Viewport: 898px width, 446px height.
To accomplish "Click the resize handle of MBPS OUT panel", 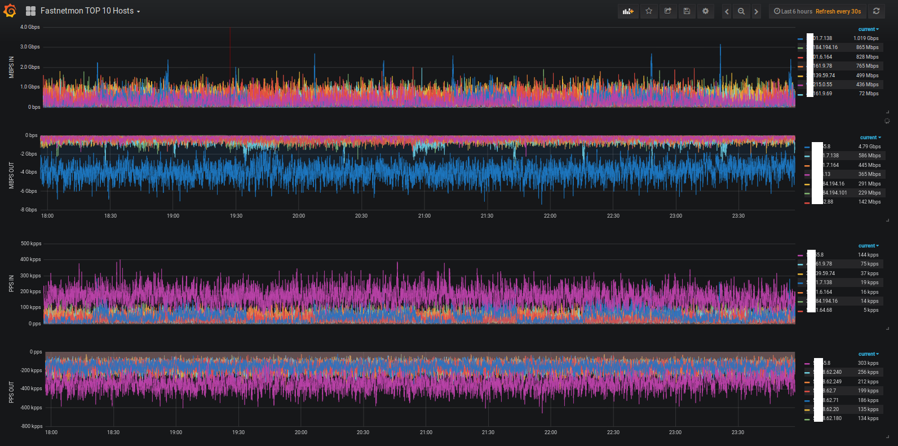I will tap(887, 220).
